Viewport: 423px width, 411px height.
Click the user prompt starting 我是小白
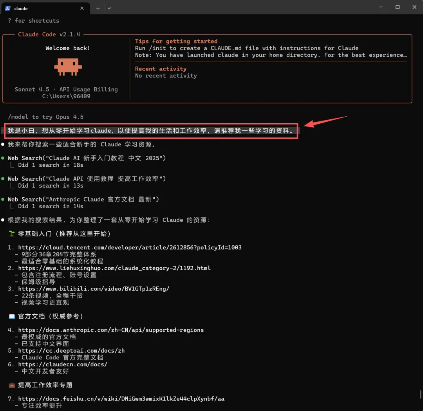coord(150,131)
